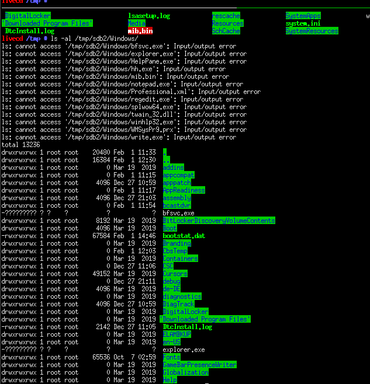Click the assembly directory entry
This screenshot has height=384, width=370.
point(177,198)
